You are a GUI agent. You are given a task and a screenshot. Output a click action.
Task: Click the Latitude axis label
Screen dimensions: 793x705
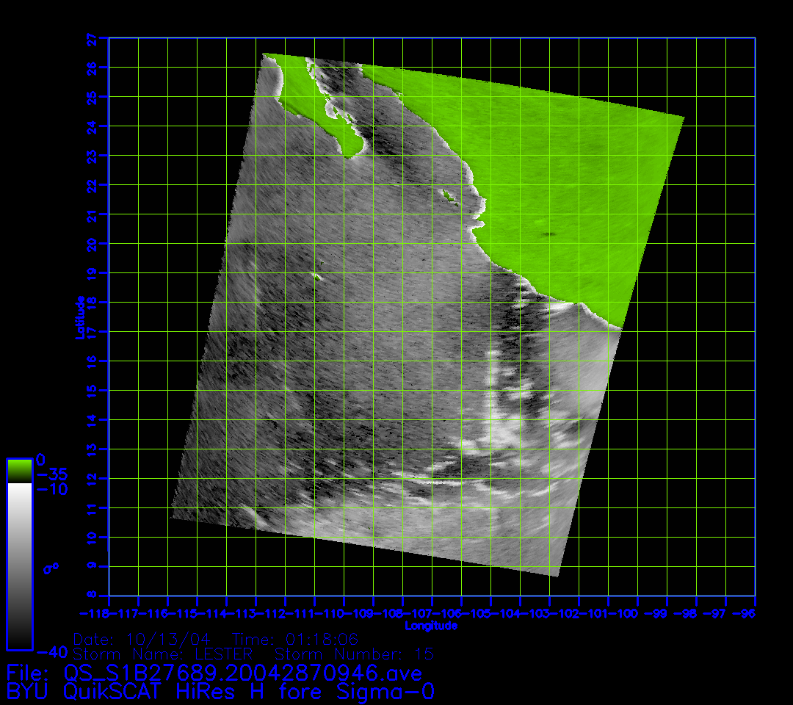click(x=79, y=317)
